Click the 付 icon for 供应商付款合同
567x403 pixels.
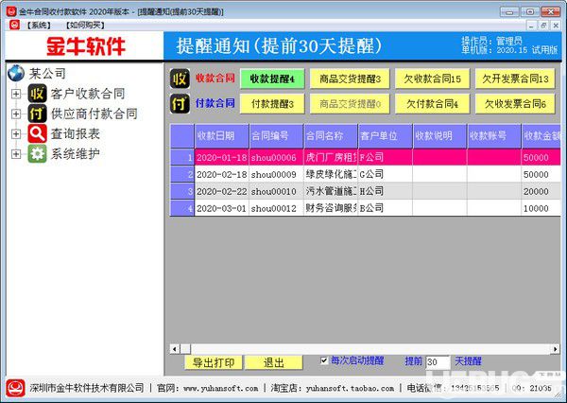tap(38, 114)
